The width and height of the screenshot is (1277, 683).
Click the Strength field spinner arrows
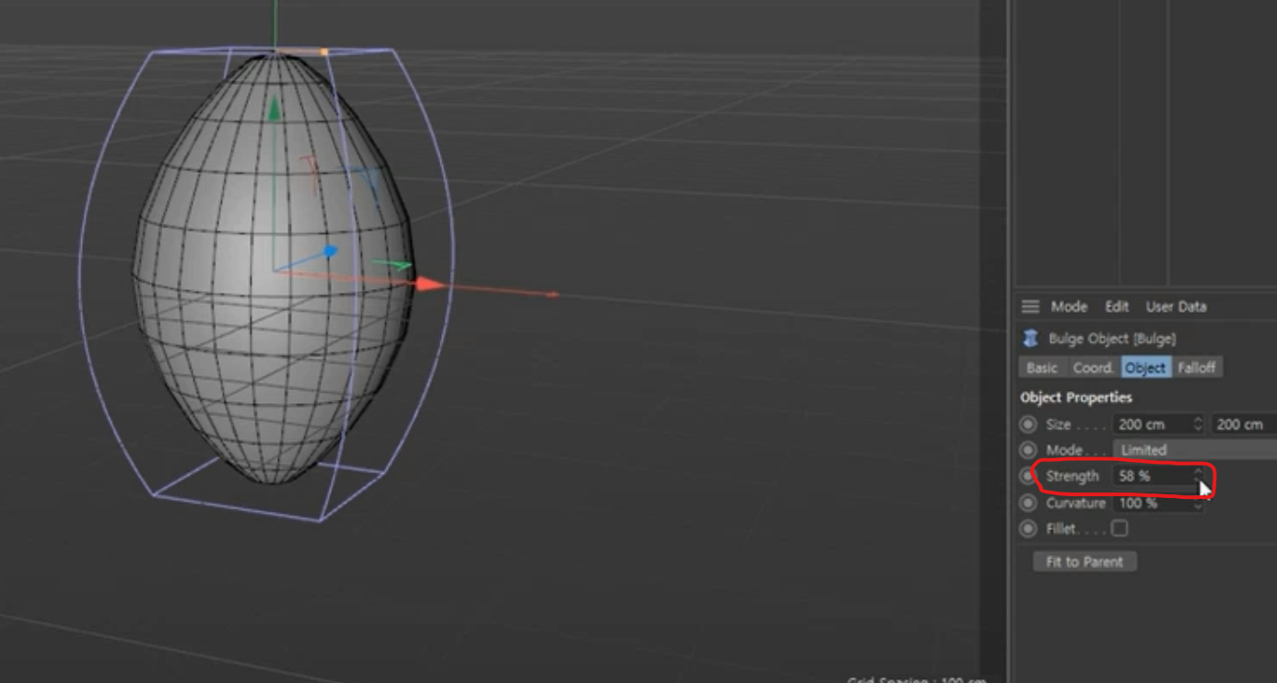pos(1198,476)
